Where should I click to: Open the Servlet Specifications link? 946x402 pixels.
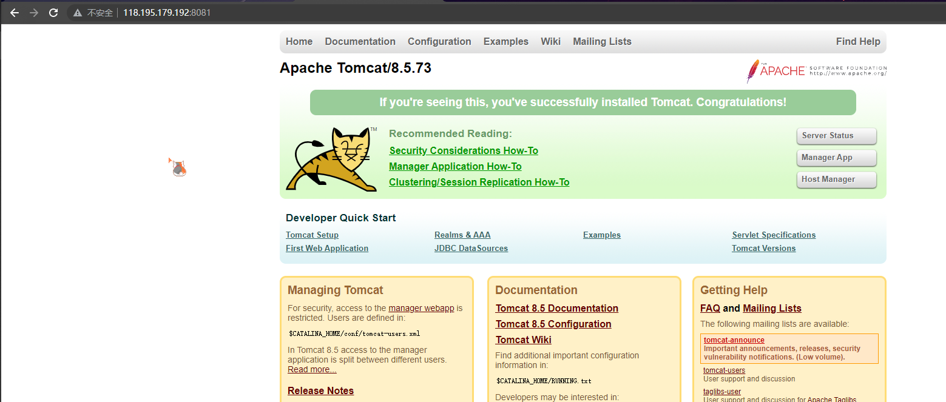[x=774, y=235]
